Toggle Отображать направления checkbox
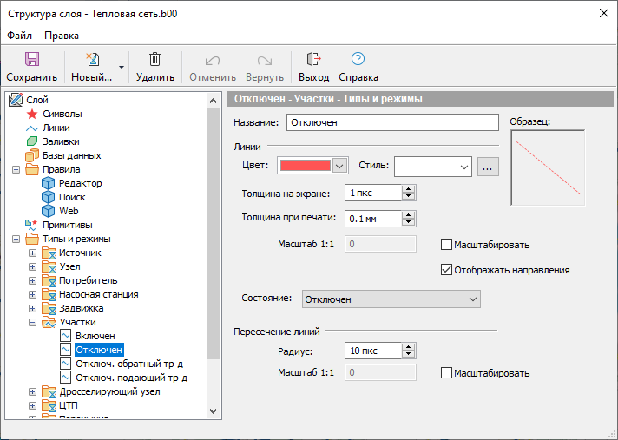This screenshot has height=440, width=618. tap(447, 270)
